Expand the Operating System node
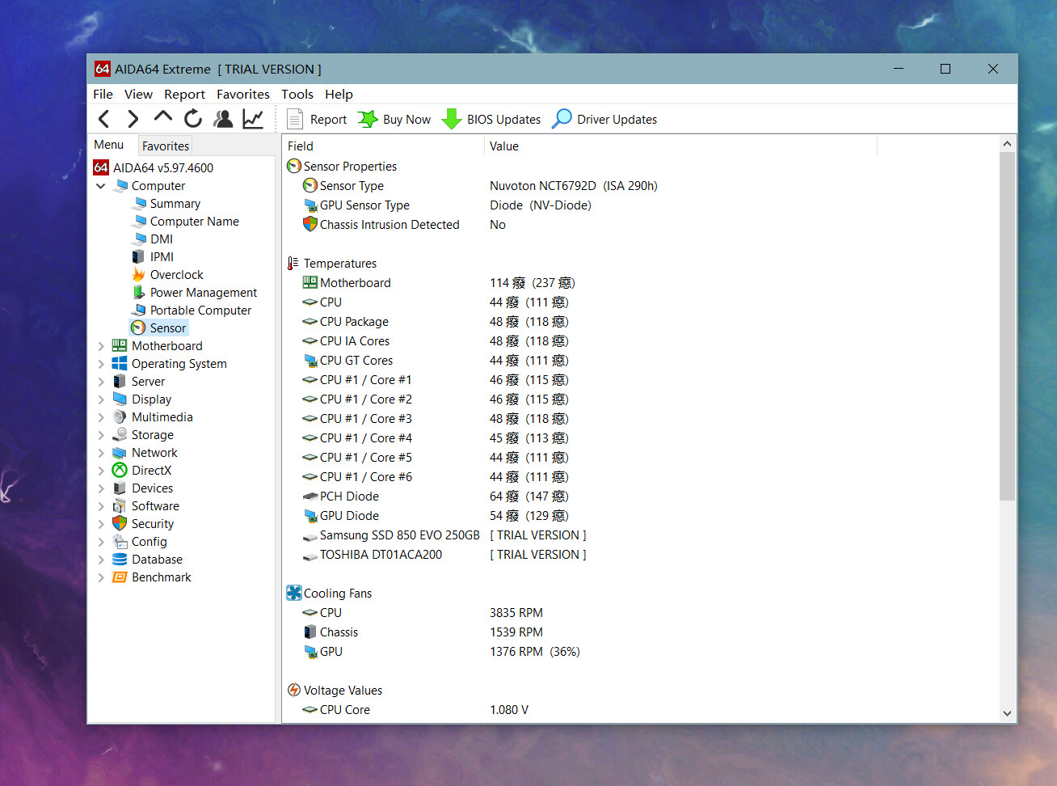Viewport: 1057px width, 786px height. pyautogui.click(x=101, y=364)
